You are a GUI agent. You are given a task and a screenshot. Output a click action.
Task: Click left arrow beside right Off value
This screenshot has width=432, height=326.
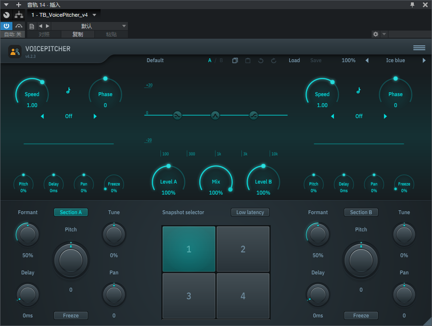tap(332, 116)
